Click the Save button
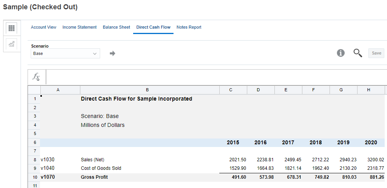The height and width of the screenshot is (188, 387). (x=377, y=53)
